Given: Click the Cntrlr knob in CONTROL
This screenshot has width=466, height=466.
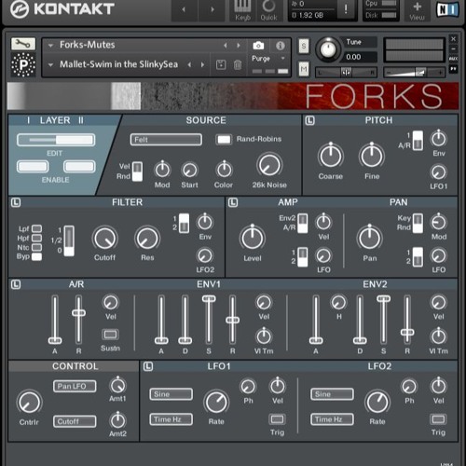Looking at the screenshot, I should click(x=29, y=402).
